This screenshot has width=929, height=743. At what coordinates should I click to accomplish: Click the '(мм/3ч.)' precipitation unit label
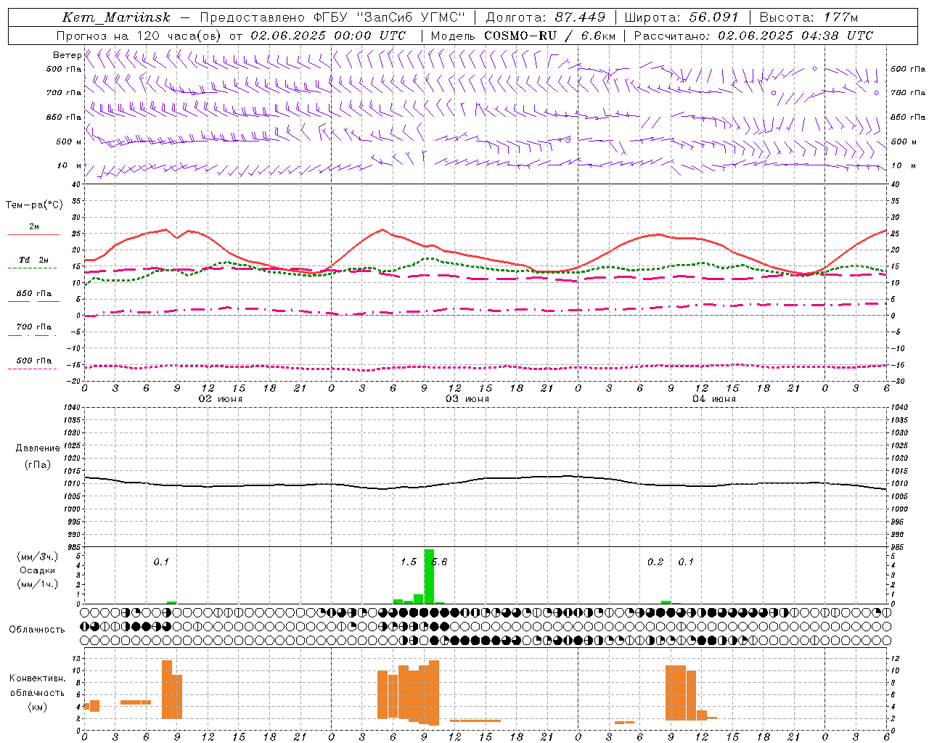pyautogui.click(x=37, y=557)
